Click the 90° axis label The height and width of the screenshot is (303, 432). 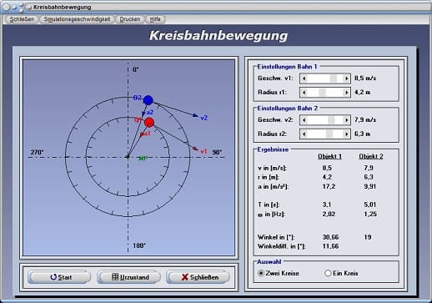[x=217, y=152]
